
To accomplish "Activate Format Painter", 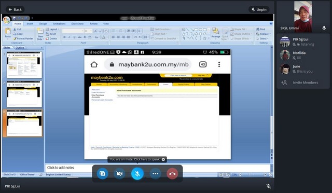I will click(23, 38).
